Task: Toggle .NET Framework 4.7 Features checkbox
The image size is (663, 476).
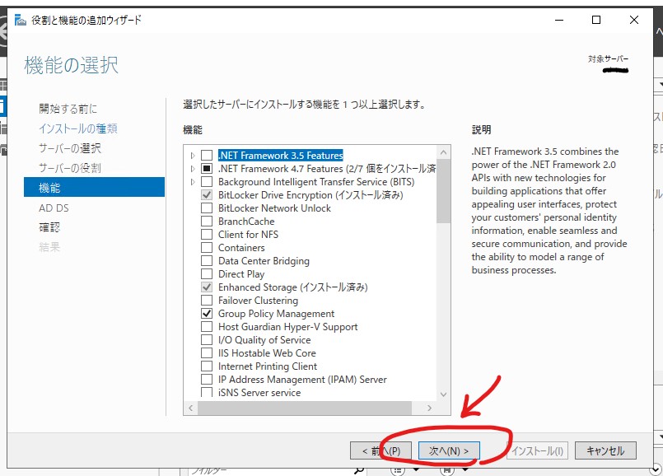Action: click(207, 169)
